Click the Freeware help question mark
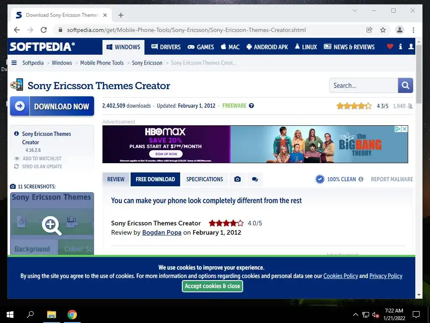This screenshot has width=430, height=323. pyautogui.click(x=251, y=106)
